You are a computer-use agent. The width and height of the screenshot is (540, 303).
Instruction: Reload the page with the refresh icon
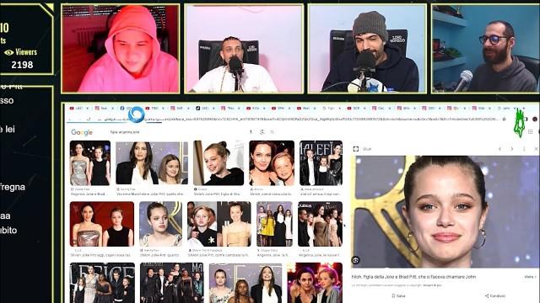click(89, 119)
